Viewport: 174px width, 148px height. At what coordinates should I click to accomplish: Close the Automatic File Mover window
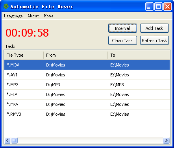(167, 6)
